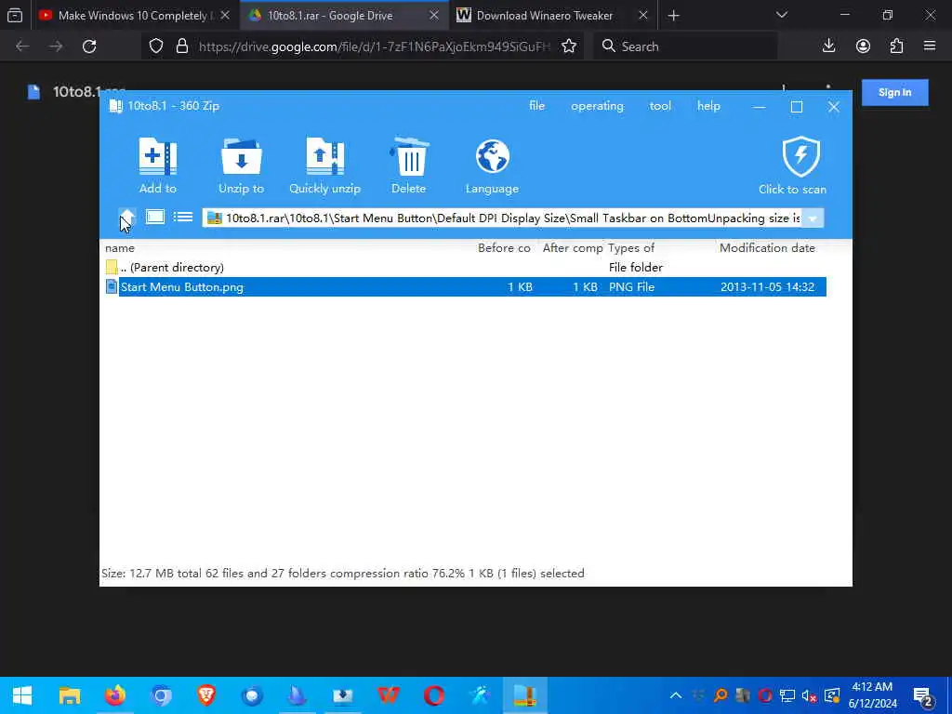Click the tracking protection shield icon
Viewport: 952px width, 714px height.
[x=156, y=46]
